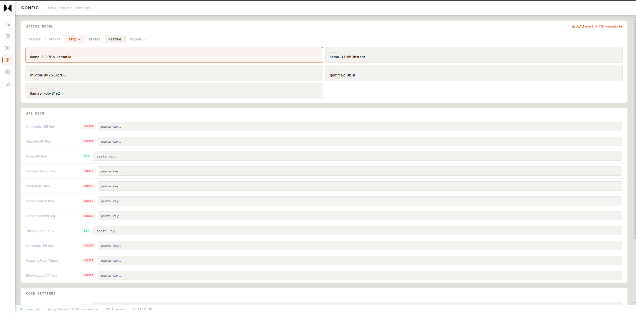This screenshot has width=636, height=313.
Task: Click the 'Anthropic API Key' label
Action: 40,127
